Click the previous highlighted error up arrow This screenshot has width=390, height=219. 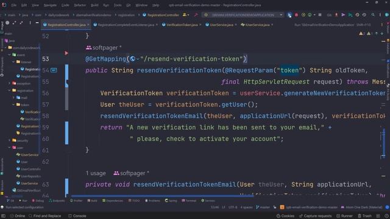[377, 33]
